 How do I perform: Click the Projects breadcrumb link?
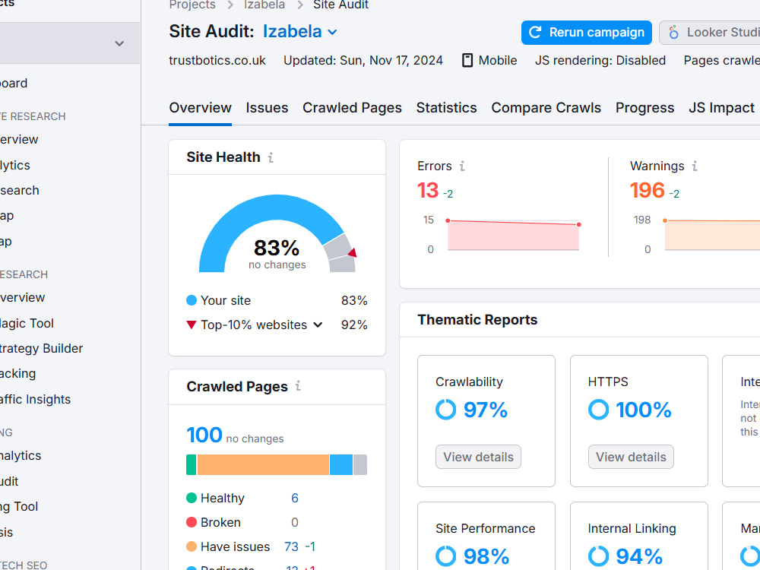(192, 5)
